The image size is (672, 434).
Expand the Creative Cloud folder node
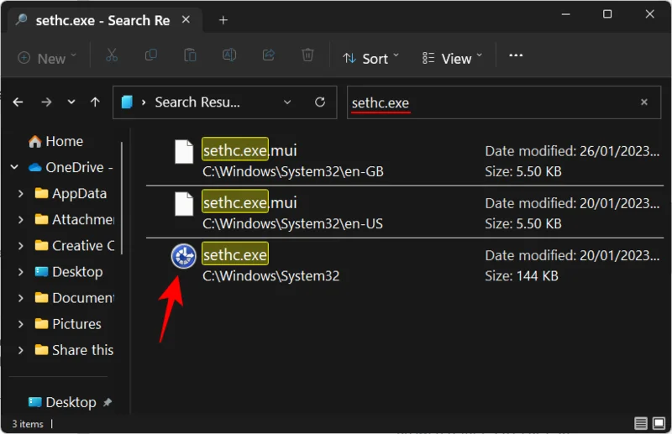(x=20, y=245)
